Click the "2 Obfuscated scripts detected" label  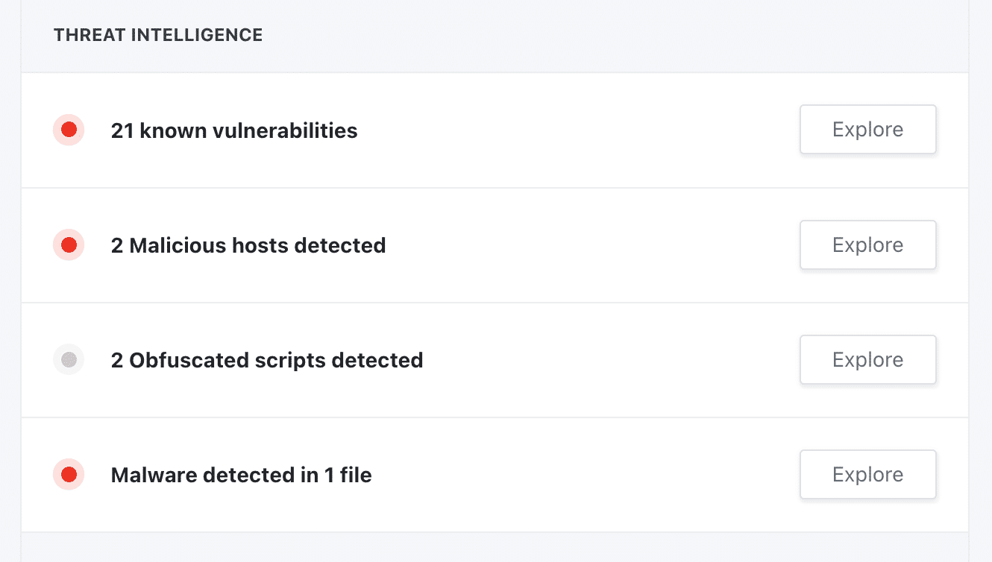[267, 361]
